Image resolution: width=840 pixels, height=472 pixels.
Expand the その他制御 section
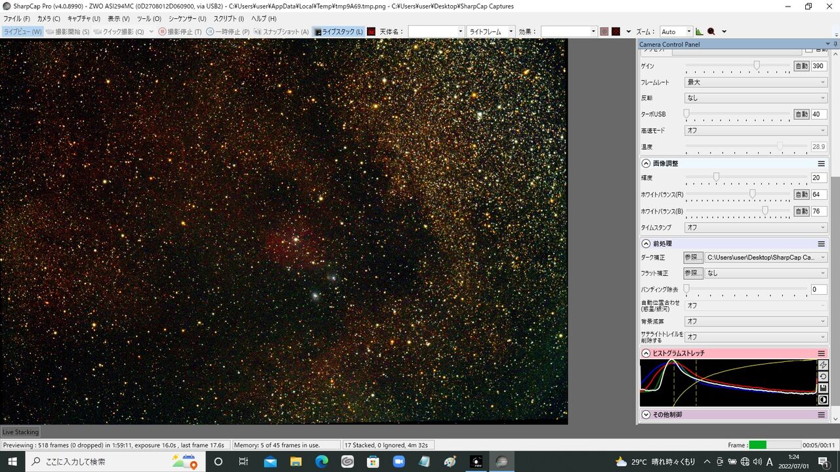[646, 414]
